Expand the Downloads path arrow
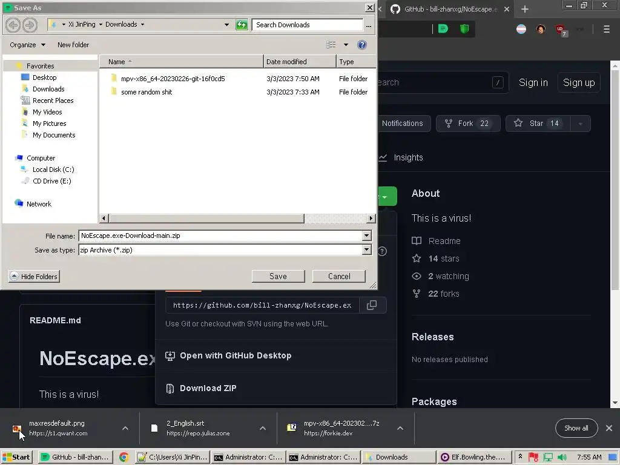This screenshot has width=620, height=465. click(x=143, y=24)
